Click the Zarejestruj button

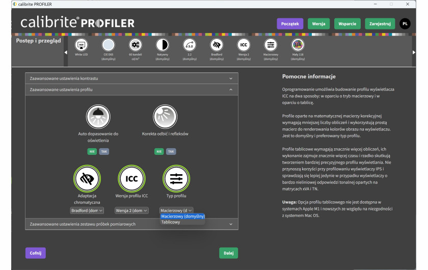[380, 24]
